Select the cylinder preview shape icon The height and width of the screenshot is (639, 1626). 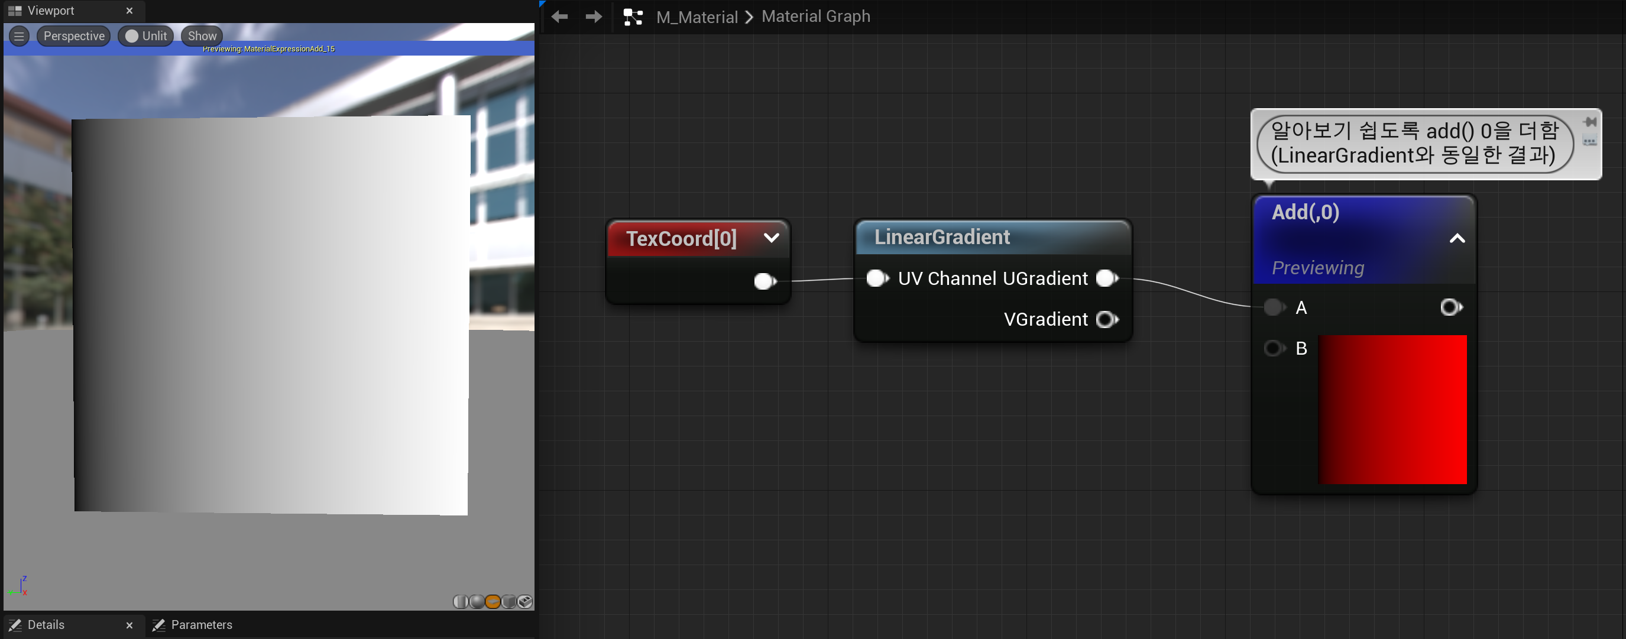coord(460,602)
